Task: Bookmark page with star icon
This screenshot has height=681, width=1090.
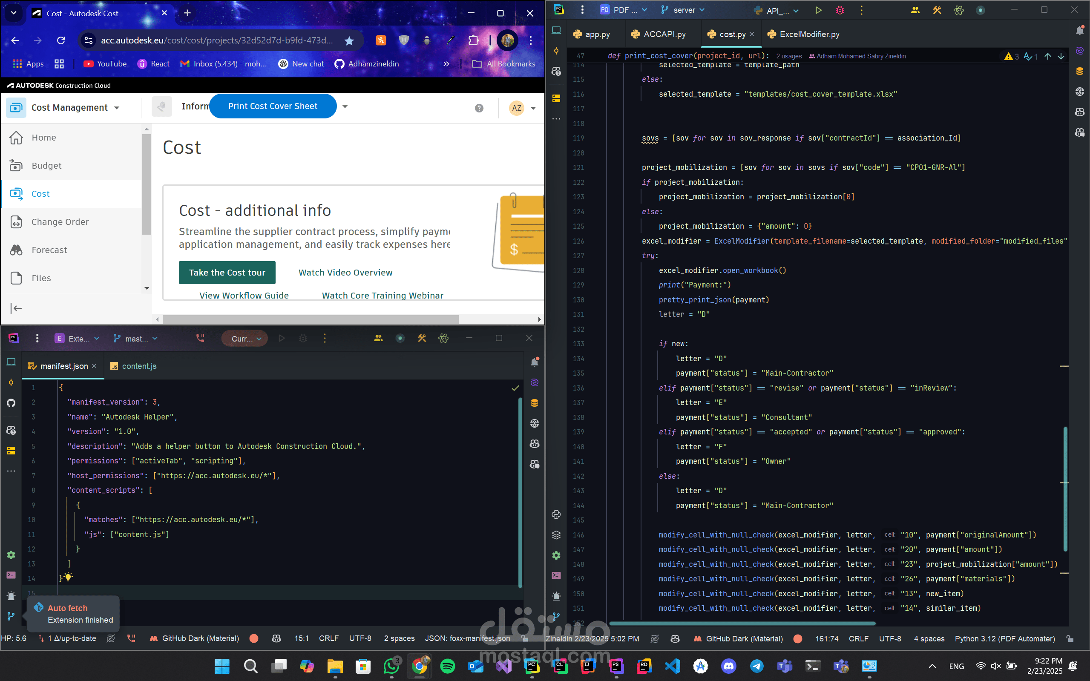Action: pos(349,41)
